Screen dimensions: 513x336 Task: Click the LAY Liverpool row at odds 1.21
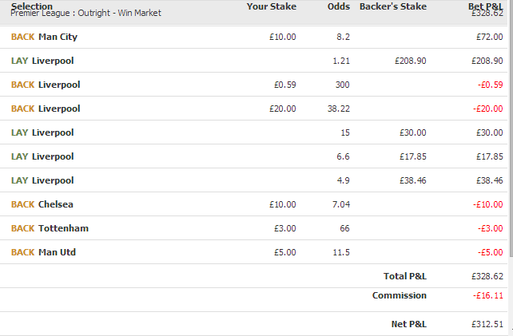(253, 61)
